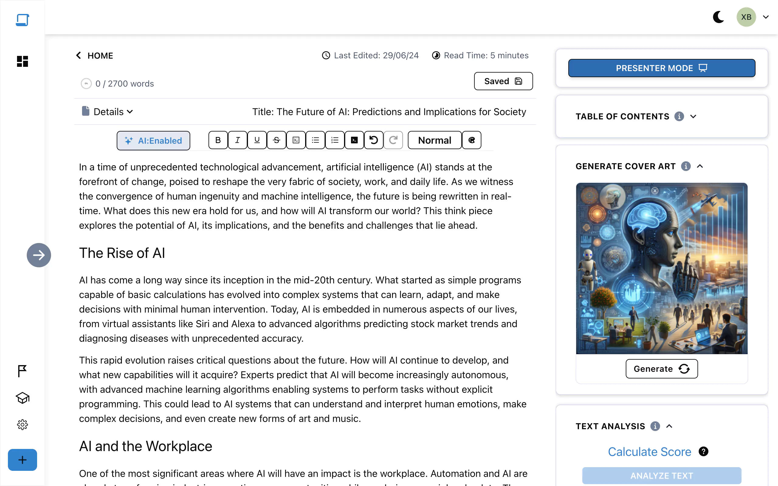Toggle AI:Enabled writing assistant

pyautogui.click(x=153, y=140)
